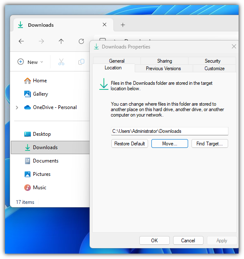Click the Documents page icon

pos(28,161)
